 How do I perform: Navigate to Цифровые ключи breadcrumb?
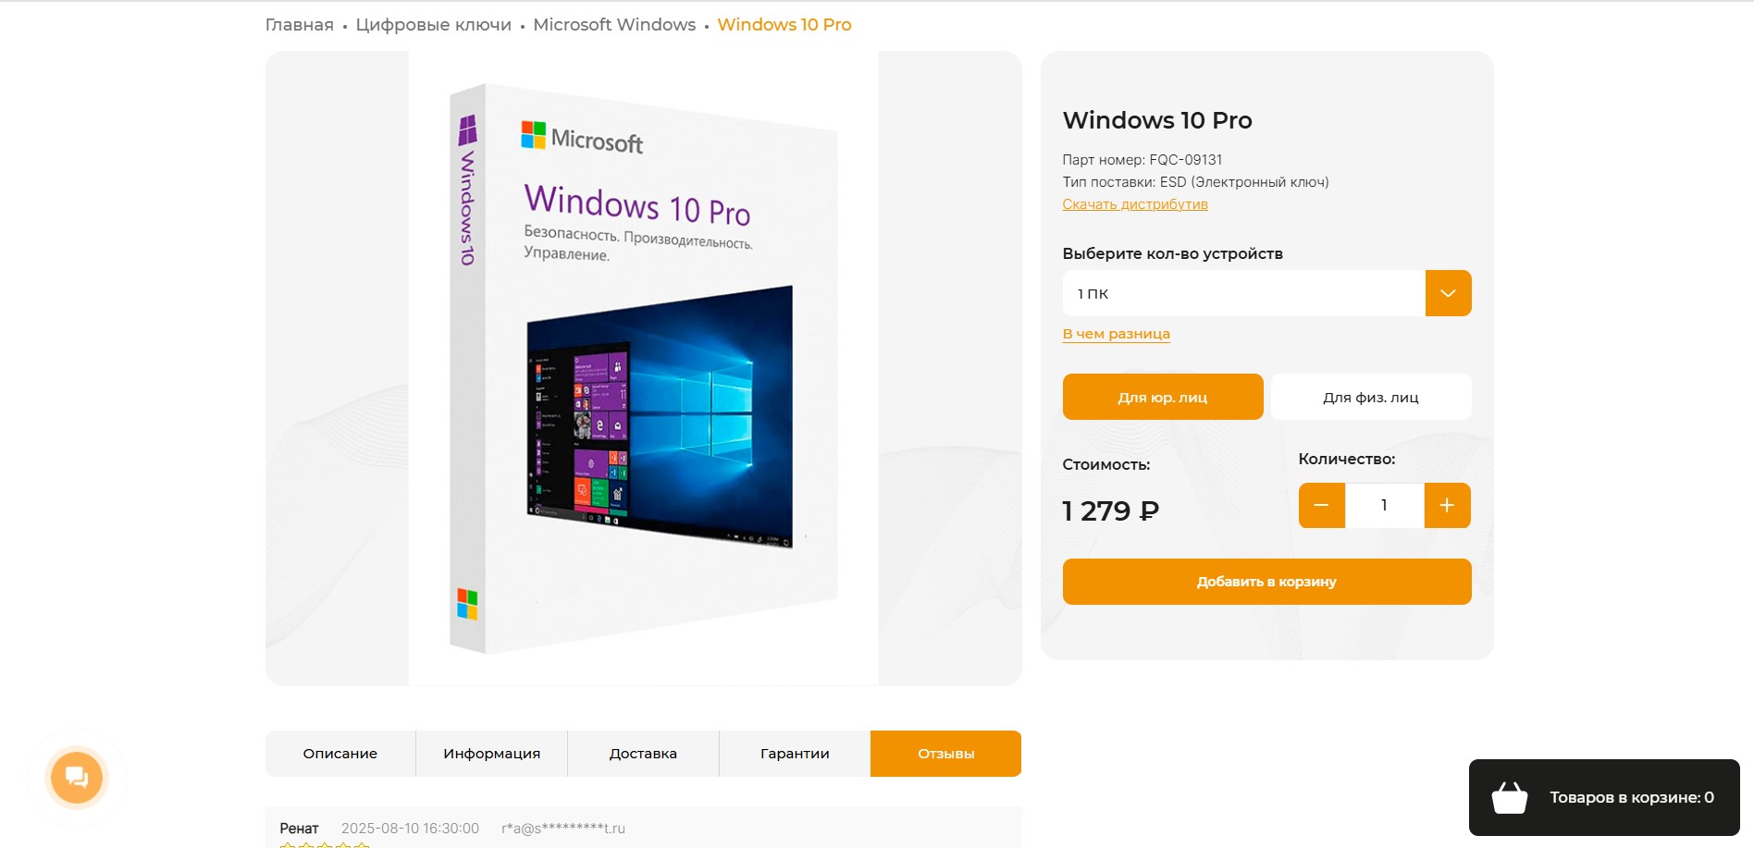tap(433, 25)
